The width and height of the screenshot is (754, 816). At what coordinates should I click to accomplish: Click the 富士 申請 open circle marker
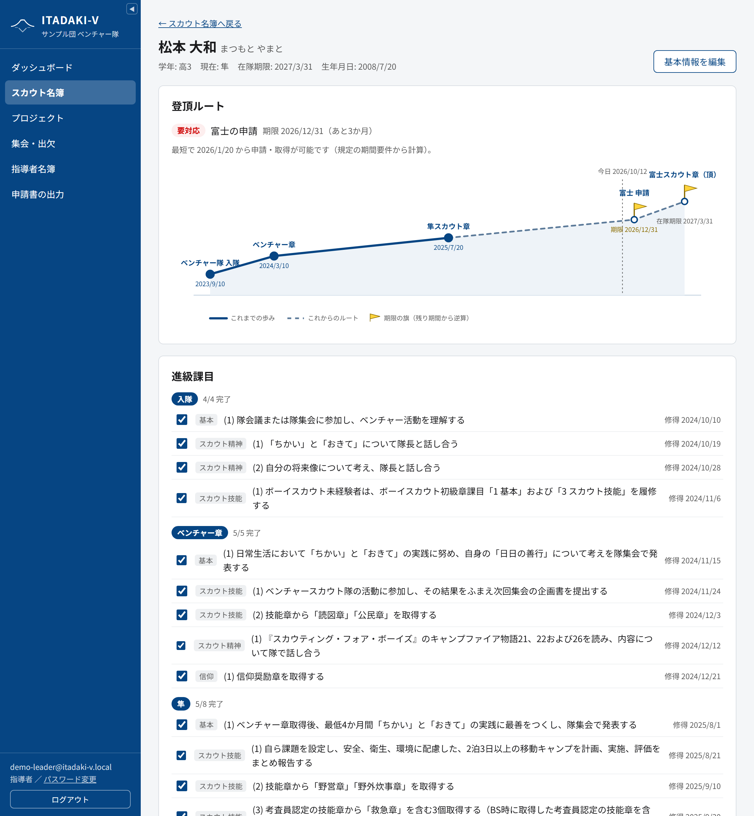coord(634,220)
